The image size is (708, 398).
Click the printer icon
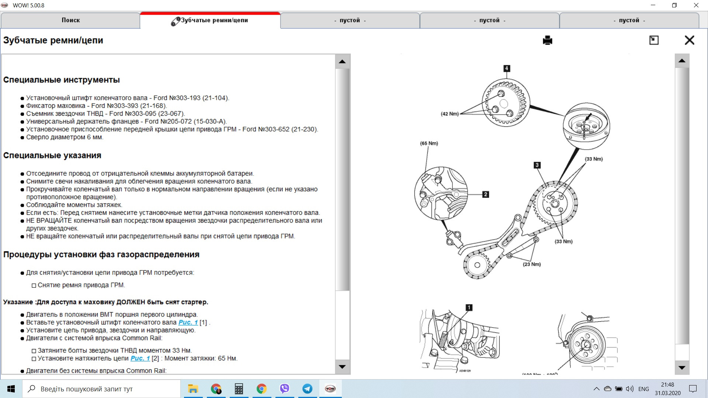548,40
